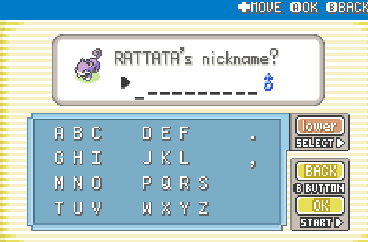The height and width of the screenshot is (242, 368).
Task: Select letter F on the keyboard
Action: click(185, 134)
